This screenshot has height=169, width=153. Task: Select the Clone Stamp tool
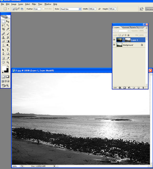click(x=3, y=37)
